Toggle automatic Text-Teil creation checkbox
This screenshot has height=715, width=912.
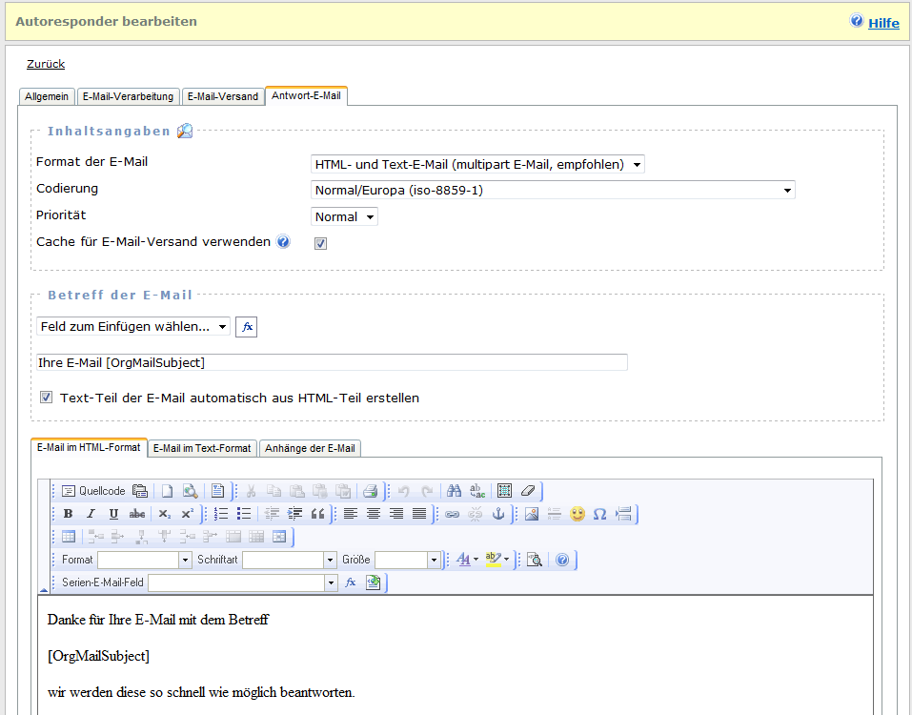pyautogui.click(x=46, y=398)
